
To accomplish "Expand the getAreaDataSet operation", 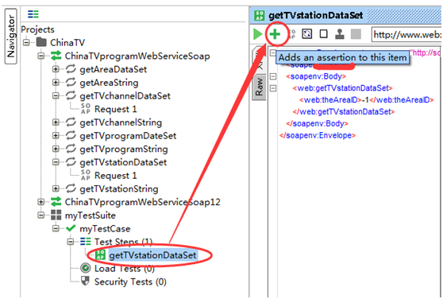I will (x=56, y=69).
